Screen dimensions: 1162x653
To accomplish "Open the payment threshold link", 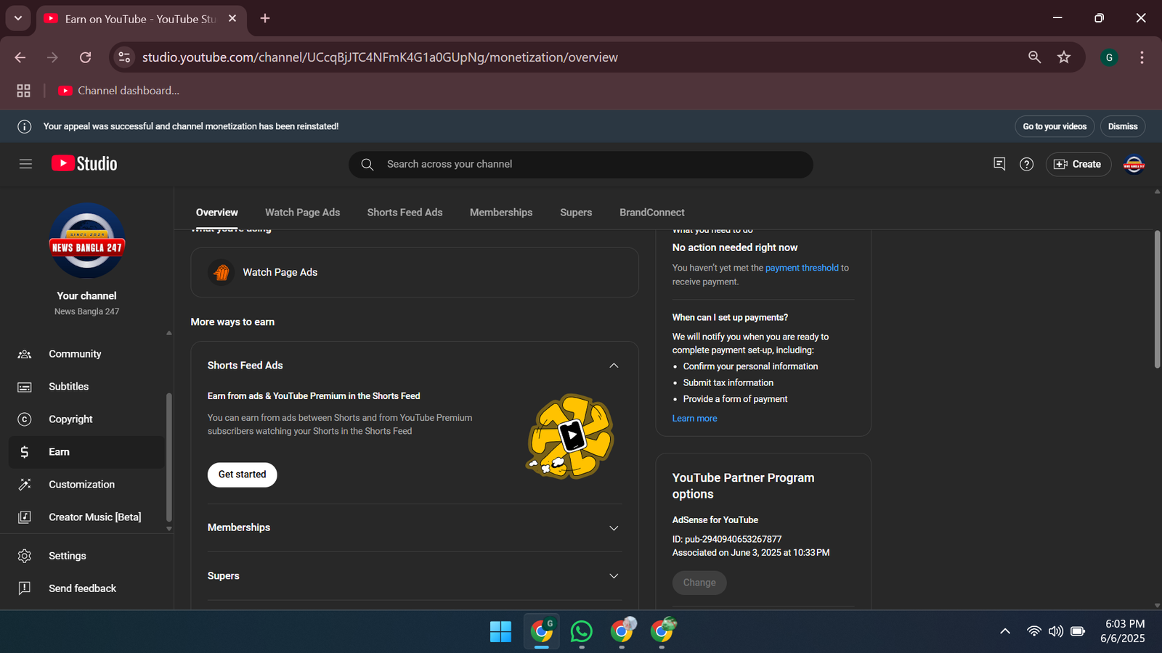I will tap(802, 268).
